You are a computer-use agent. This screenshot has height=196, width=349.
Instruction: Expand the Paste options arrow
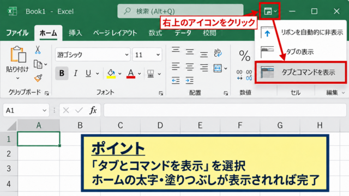click(18, 78)
